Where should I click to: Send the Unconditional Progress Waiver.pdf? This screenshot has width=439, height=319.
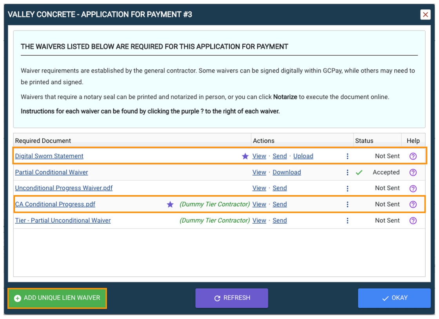tap(279, 188)
